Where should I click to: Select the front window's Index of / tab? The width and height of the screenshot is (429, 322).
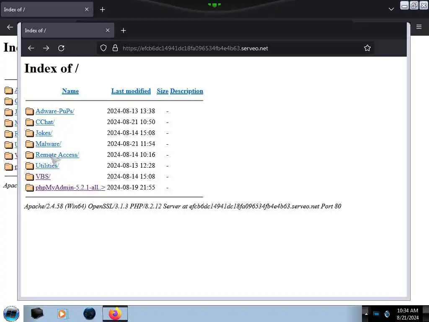68,30
